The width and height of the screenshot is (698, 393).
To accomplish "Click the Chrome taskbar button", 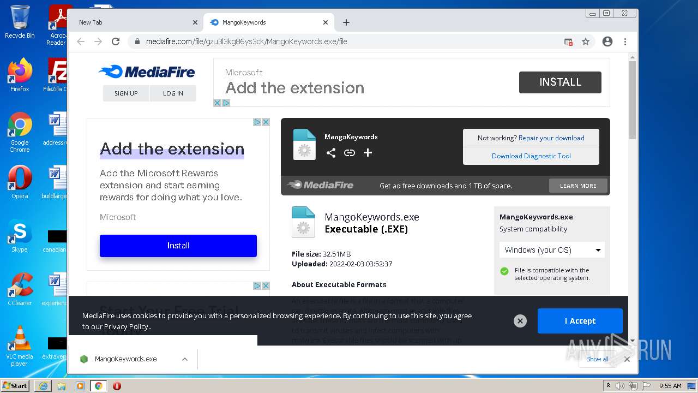I will point(98,386).
